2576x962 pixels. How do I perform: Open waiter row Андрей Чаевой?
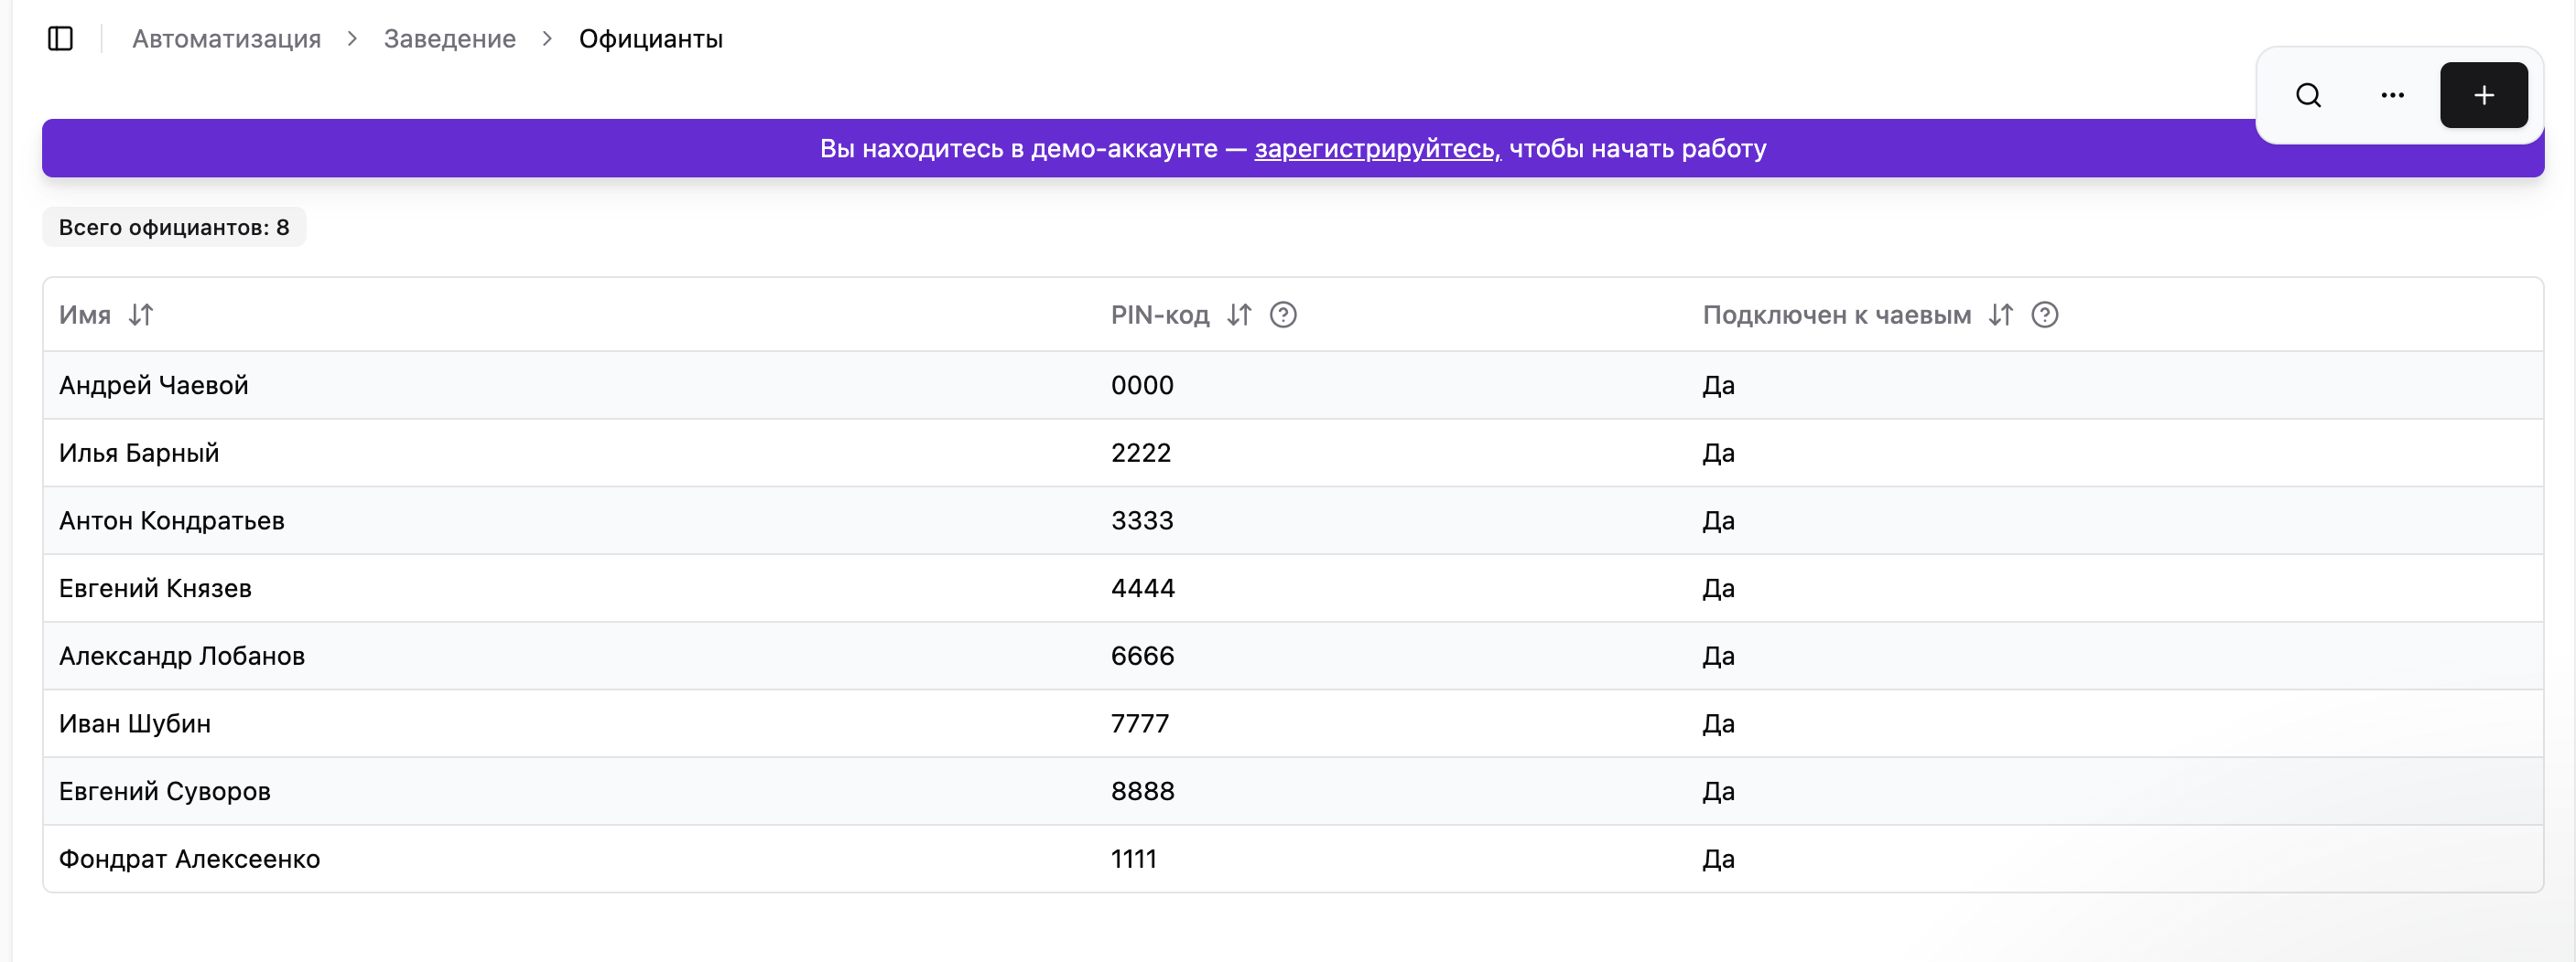tap(154, 386)
